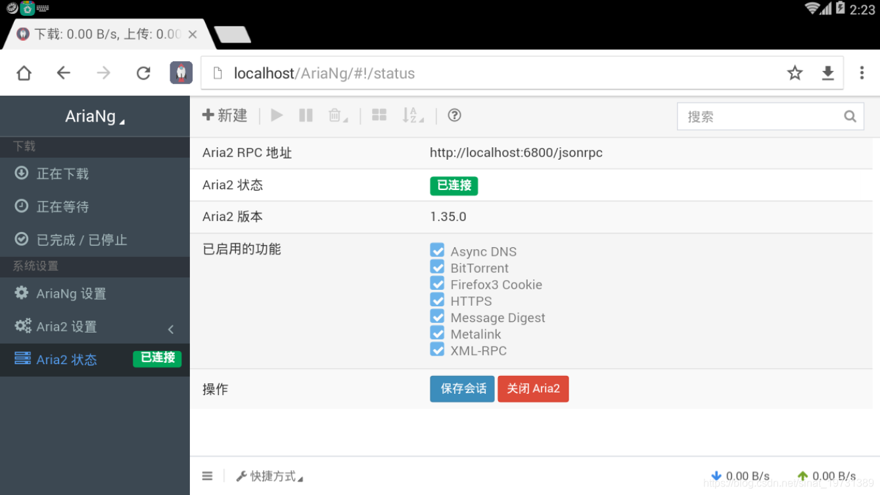
Task: Click 保存会话 save session button
Action: (463, 389)
